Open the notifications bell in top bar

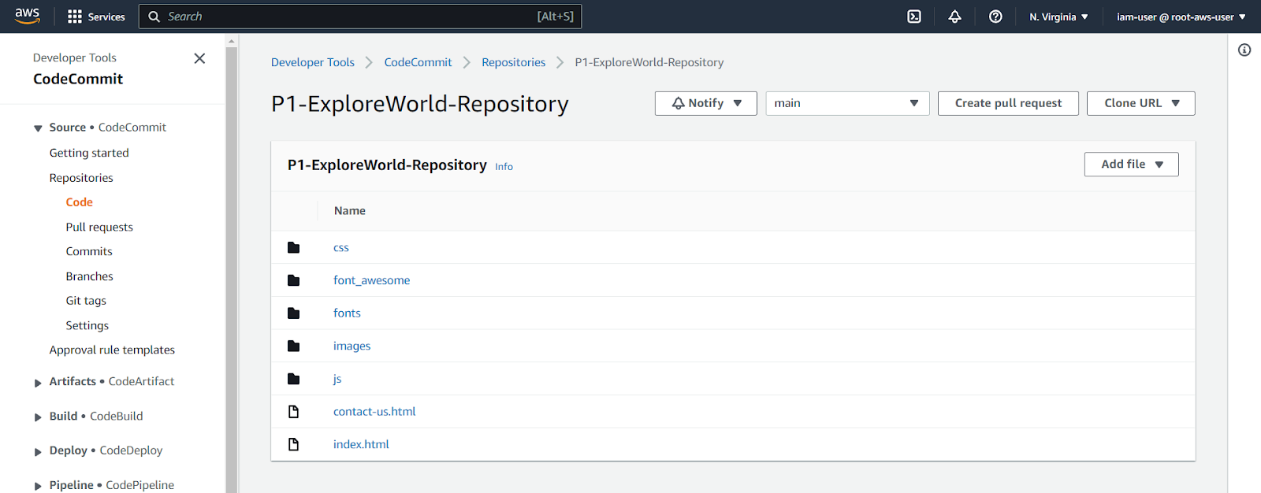pyautogui.click(x=954, y=17)
